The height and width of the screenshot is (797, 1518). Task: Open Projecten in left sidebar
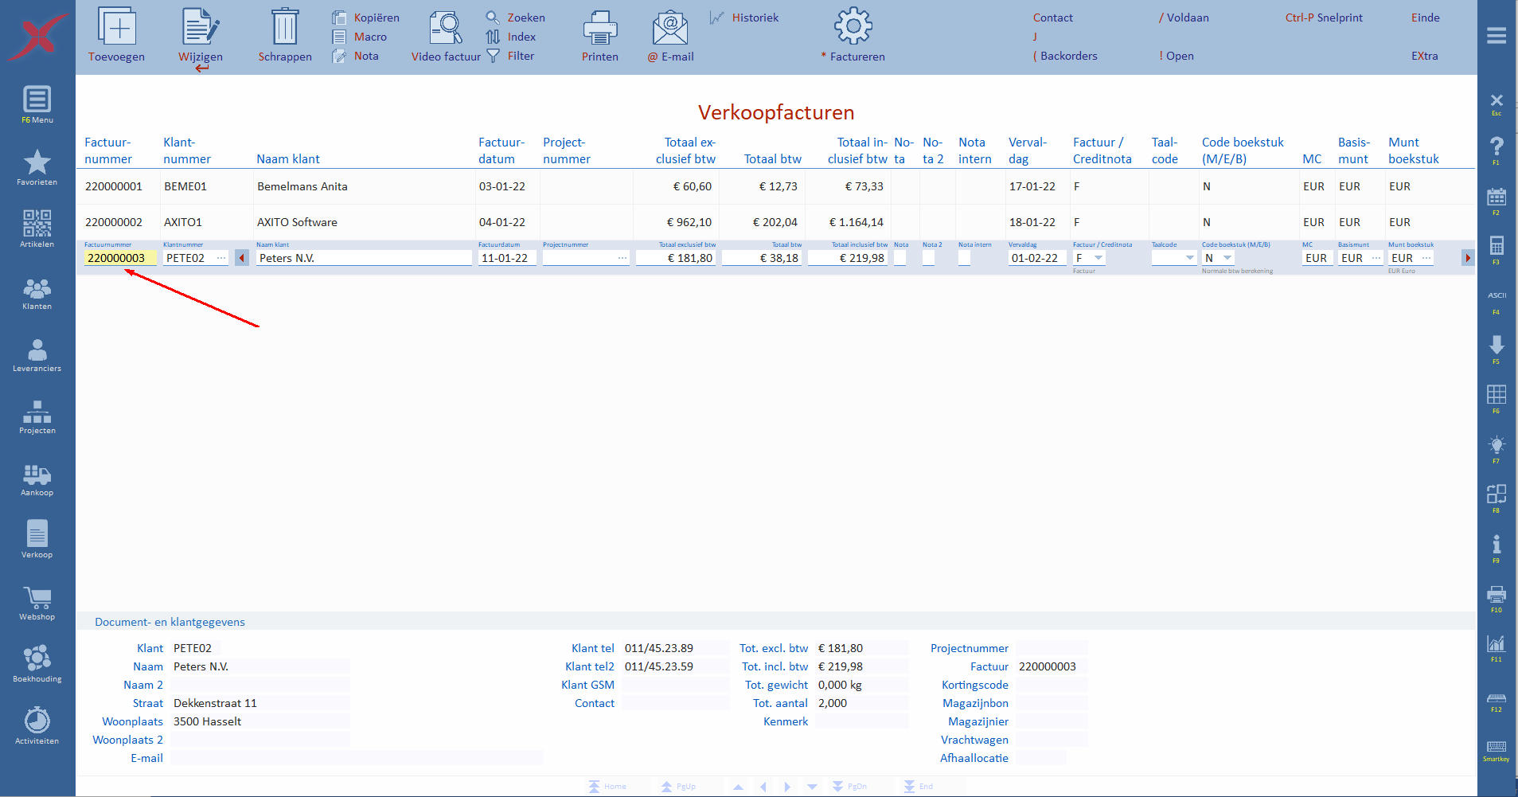[37, 417]
